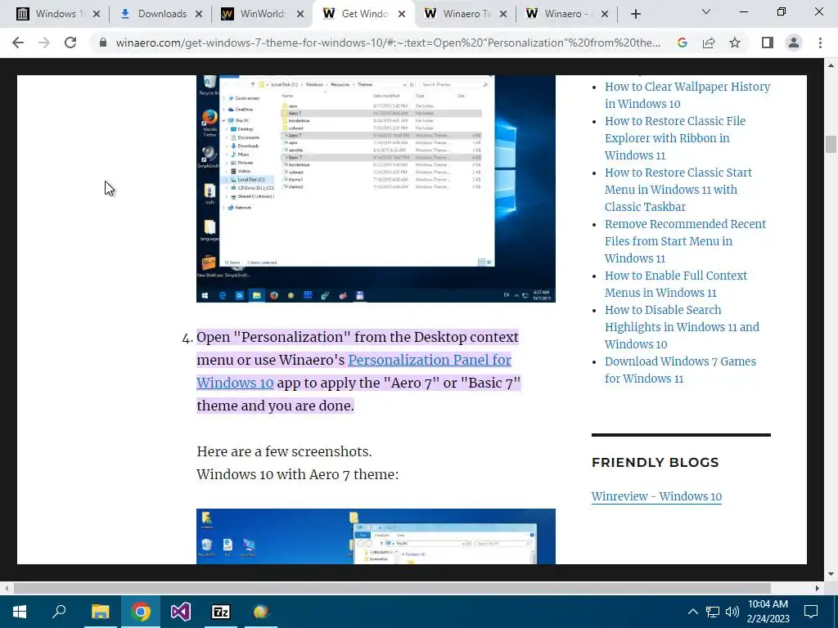Screen dimensions: 838x628
Task: Bookmark this tab with star icon
Action: 735,43
